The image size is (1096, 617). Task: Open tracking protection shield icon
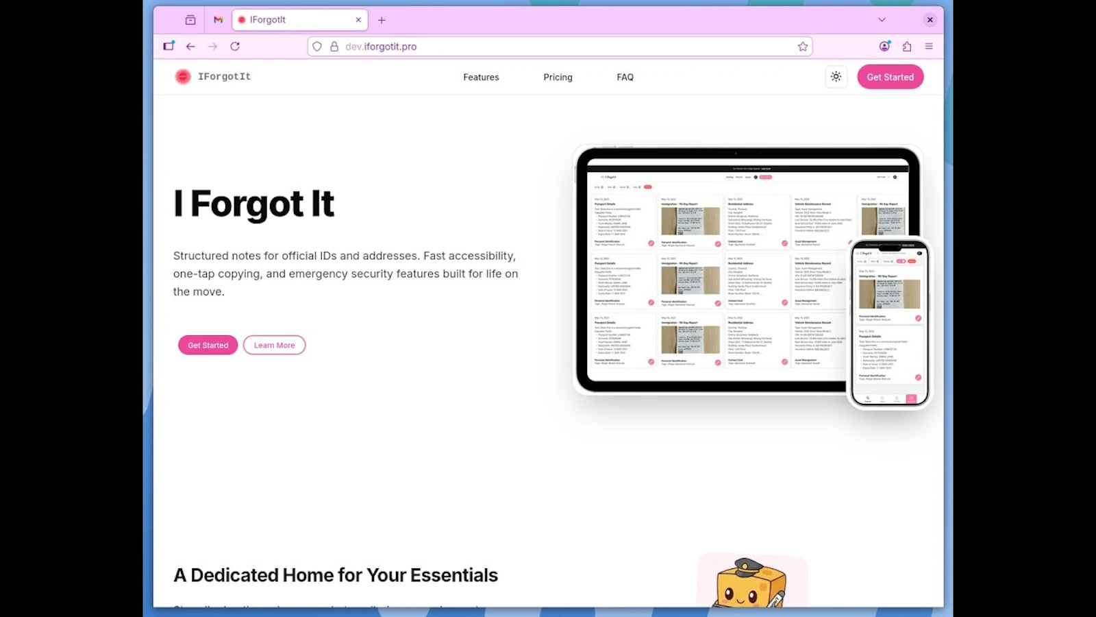[316, 47]
